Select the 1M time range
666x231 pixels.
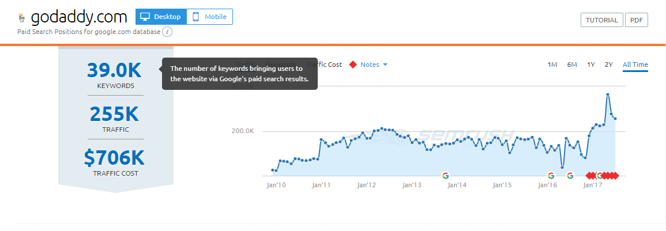point(552,65)
